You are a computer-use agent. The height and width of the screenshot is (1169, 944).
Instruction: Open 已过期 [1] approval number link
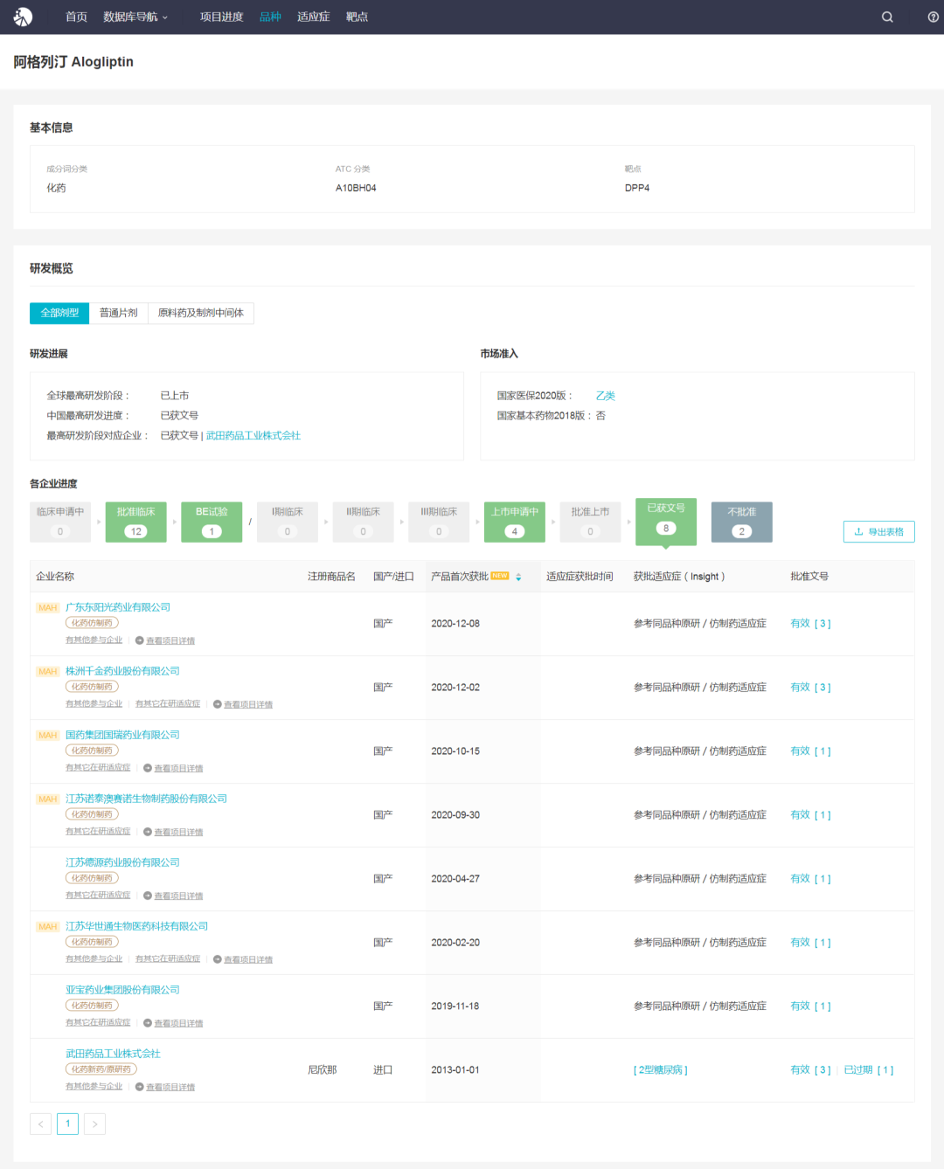pos(869,1070)
